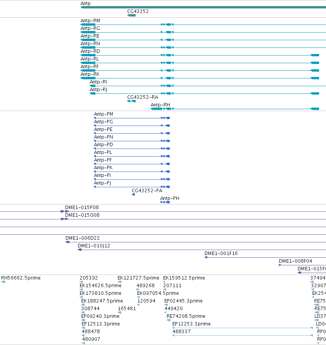Image resolution: width=326 pixels, height=345 pixels.
Task: Select the DME1-006D22 clone label
Action: pyautogui.click(x=82, y=238)
